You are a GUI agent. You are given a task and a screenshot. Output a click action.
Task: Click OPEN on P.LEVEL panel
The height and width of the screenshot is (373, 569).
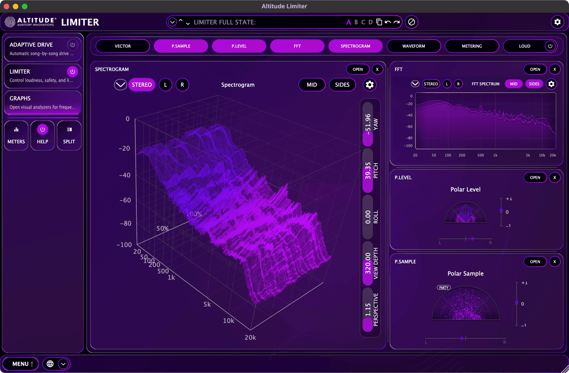535,177
